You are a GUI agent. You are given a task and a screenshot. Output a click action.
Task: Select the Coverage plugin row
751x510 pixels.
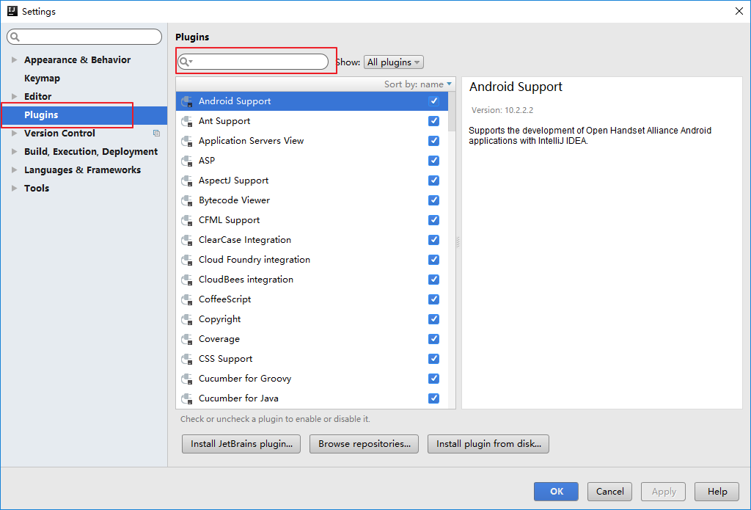coord(312,339)
